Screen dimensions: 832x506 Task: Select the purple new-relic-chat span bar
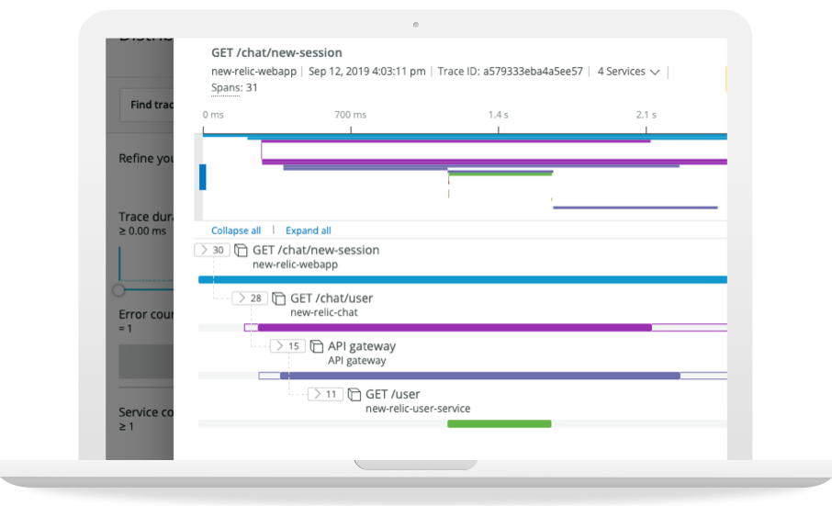click(455, 328)
